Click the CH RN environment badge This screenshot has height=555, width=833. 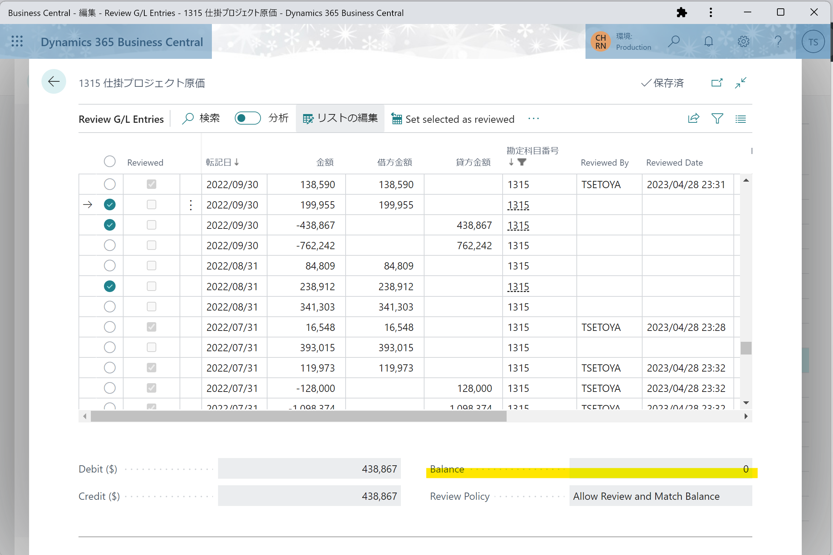click(x=601, y=42)
